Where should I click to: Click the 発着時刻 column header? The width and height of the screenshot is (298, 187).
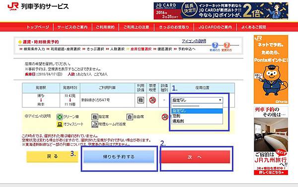click(x=70, y=88)
